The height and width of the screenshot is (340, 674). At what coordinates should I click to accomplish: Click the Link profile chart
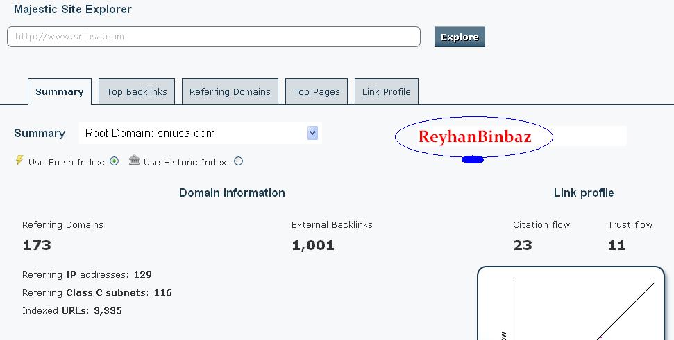click(571, 303)
